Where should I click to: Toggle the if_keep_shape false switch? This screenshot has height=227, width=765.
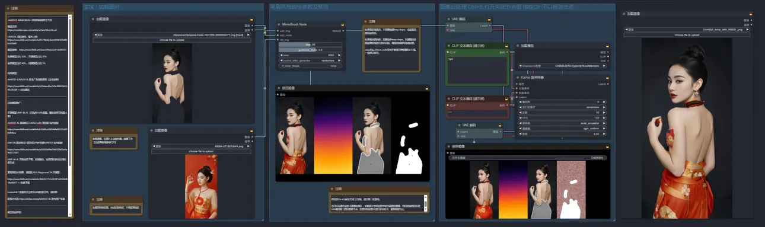(x=311, y=66)
